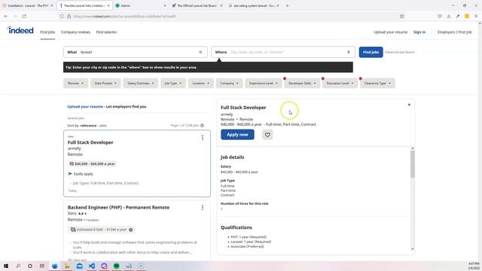This screenshot has width=482, height=271.
Task: Expand the Location filter
Action: click(x=201, y=84)
